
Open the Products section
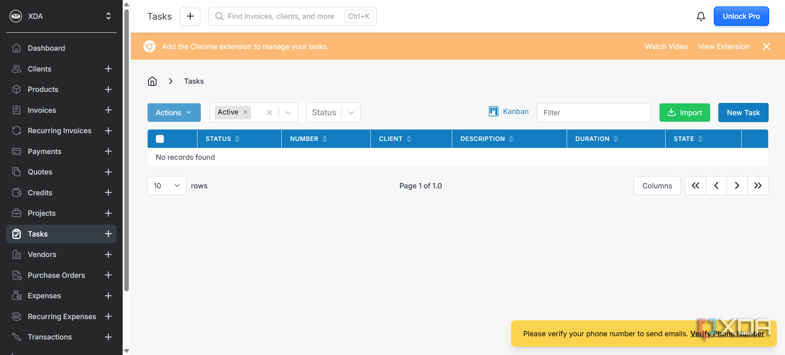tap(43, 89)
